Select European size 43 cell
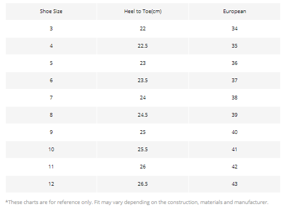 point(235,184)
